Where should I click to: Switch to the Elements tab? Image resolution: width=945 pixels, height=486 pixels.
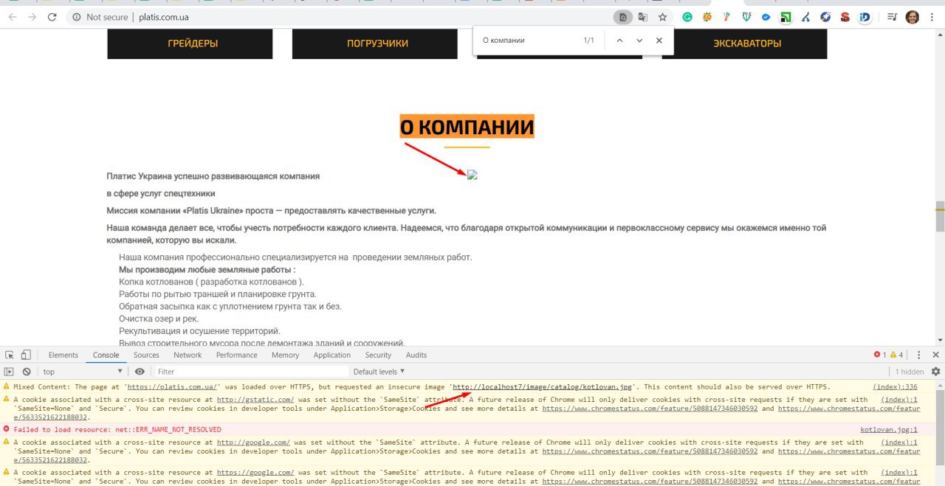click(63, 355)
